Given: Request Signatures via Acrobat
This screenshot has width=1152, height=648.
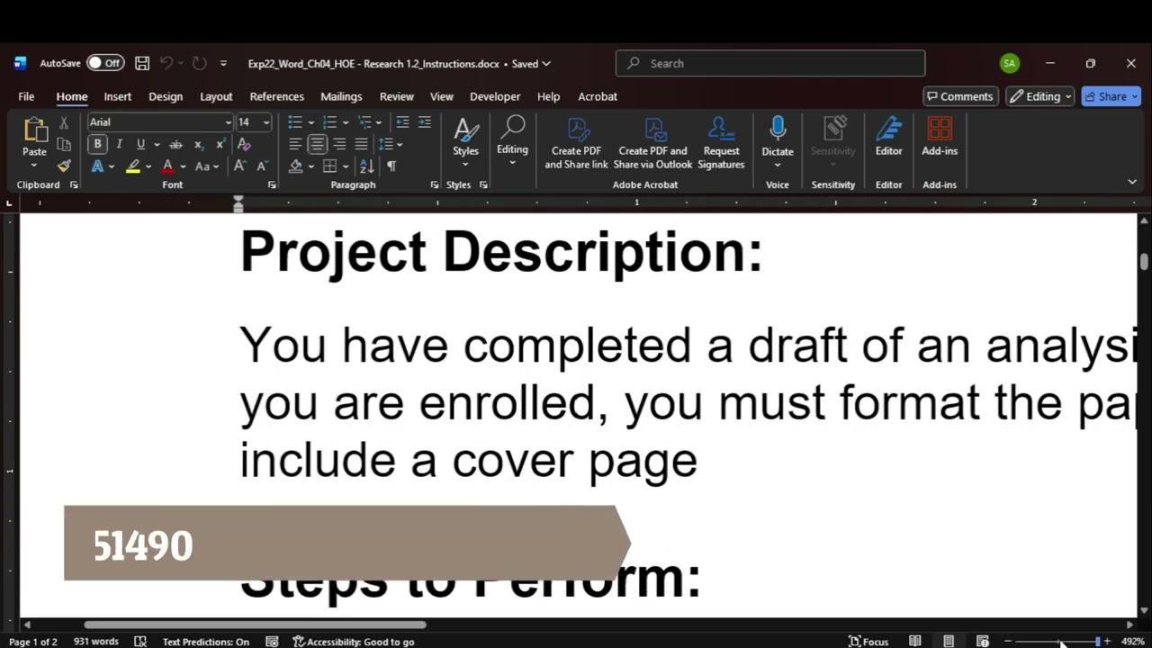Looking at the screenshot, I should click(721, 143).
